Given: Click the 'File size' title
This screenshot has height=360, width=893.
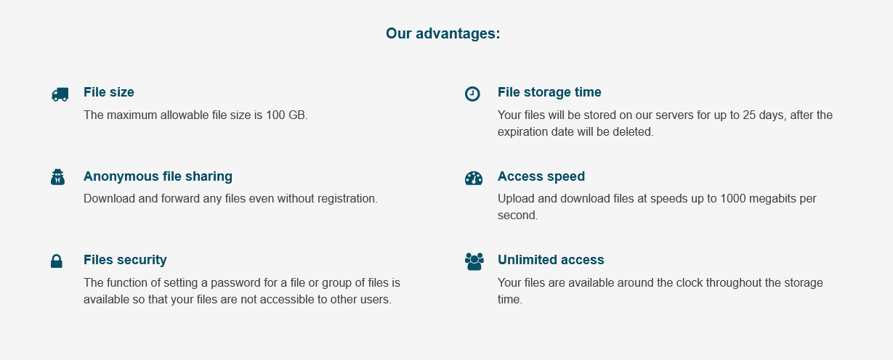Looking at the screenshot, I should 109,92.
